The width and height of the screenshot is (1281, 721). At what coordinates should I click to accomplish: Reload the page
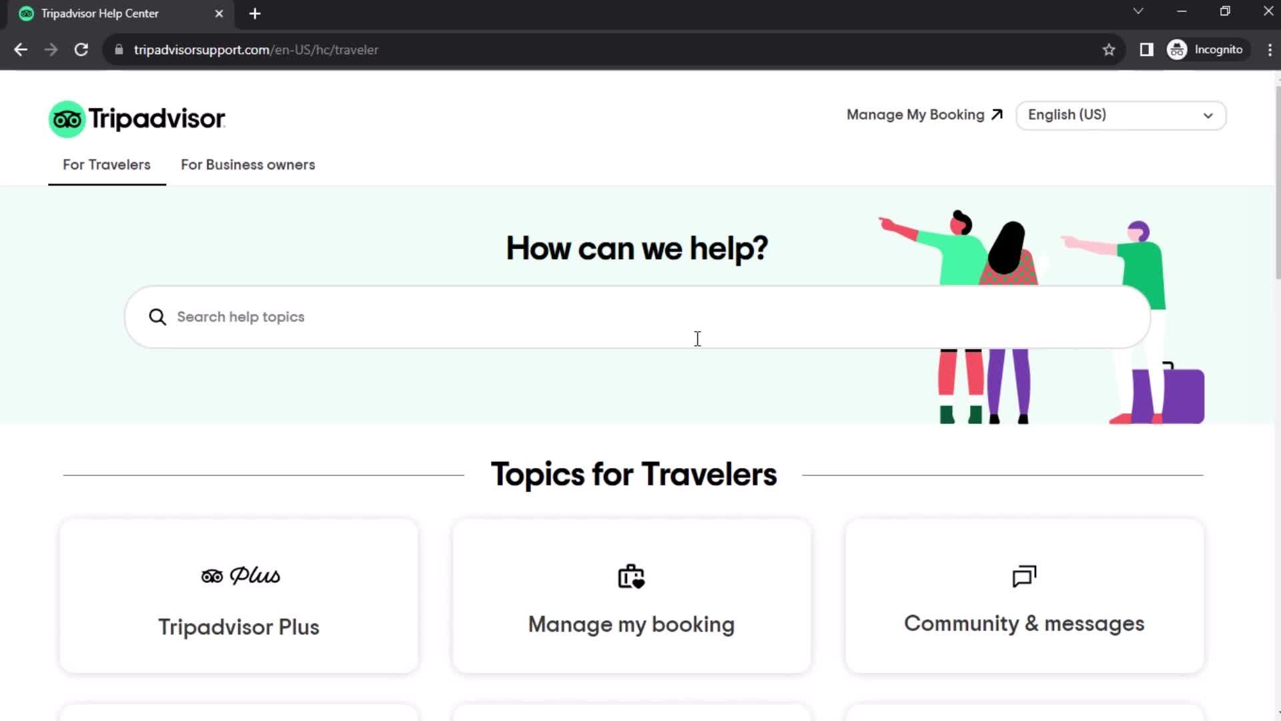pos(81,50)
